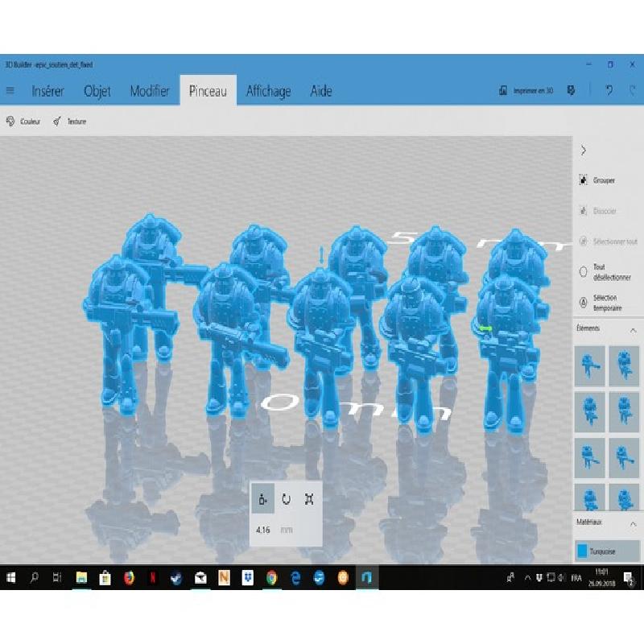
Task: Click Imprimer en 3D button
Action: [526, 90]
